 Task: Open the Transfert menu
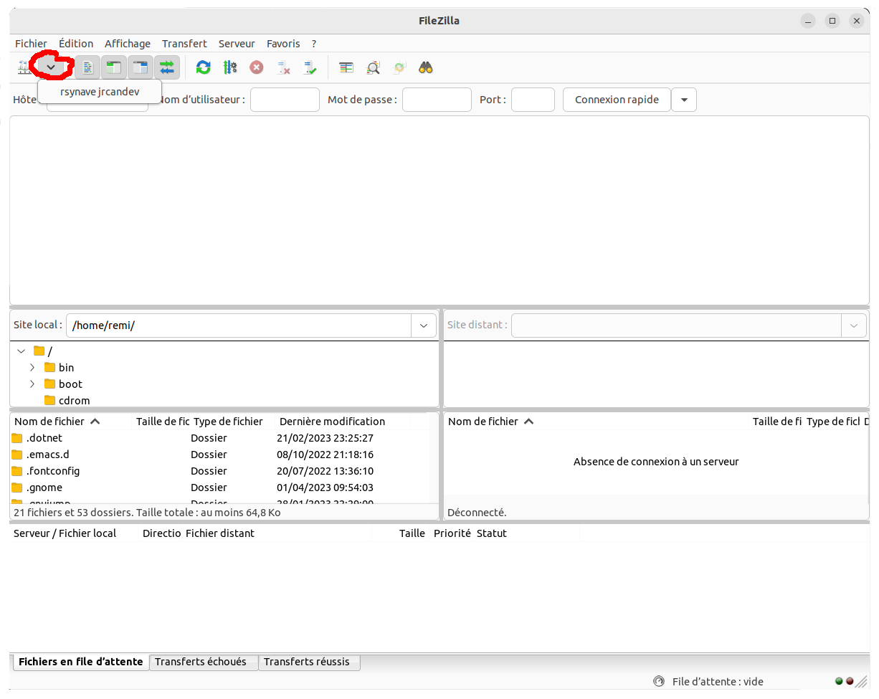(x=184, y=44)
